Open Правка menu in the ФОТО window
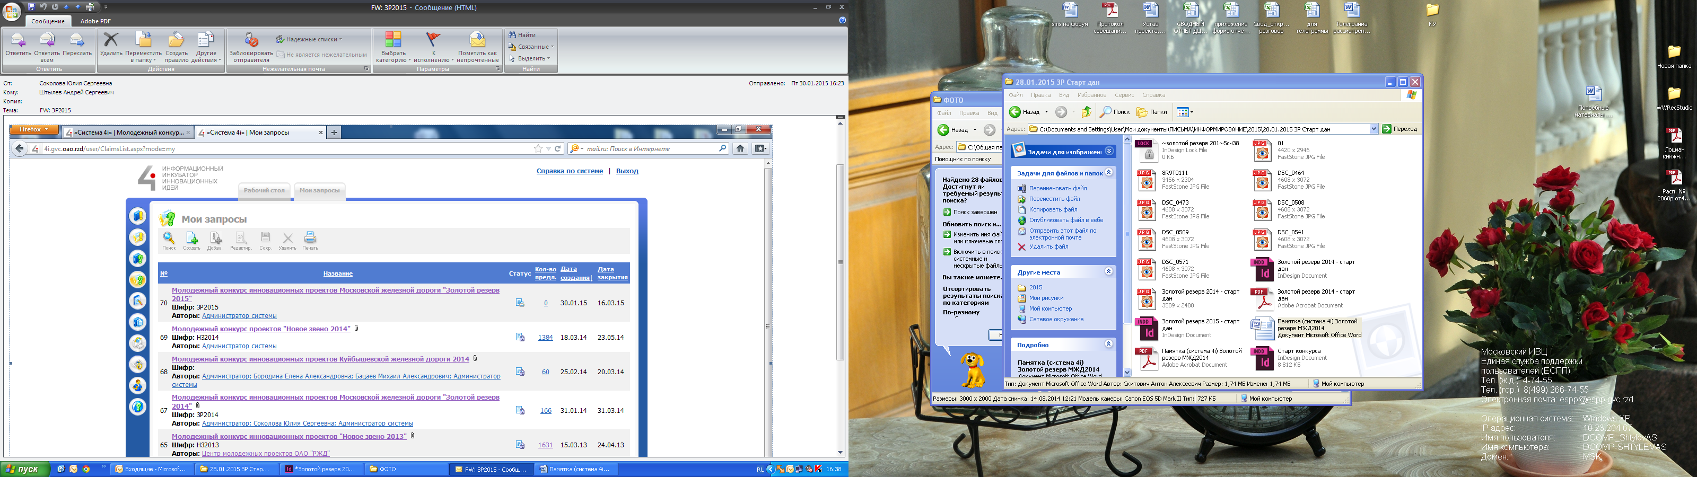1697x477 pixels. pos(969,113)
